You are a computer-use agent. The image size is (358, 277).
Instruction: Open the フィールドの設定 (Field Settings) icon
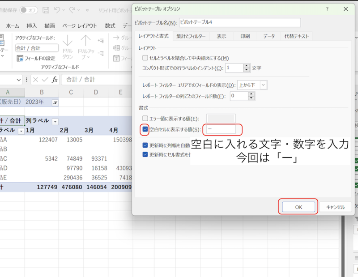tap(19, 59)
